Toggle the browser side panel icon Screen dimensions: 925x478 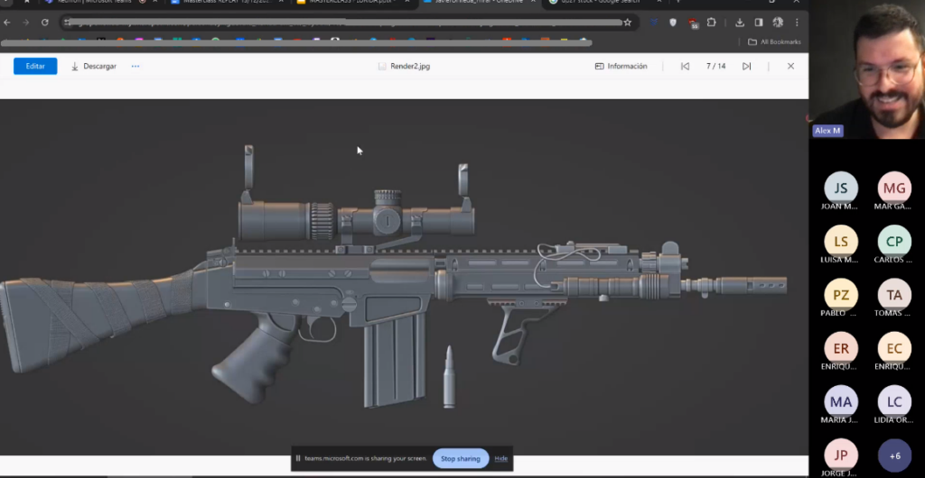[759, 23]
